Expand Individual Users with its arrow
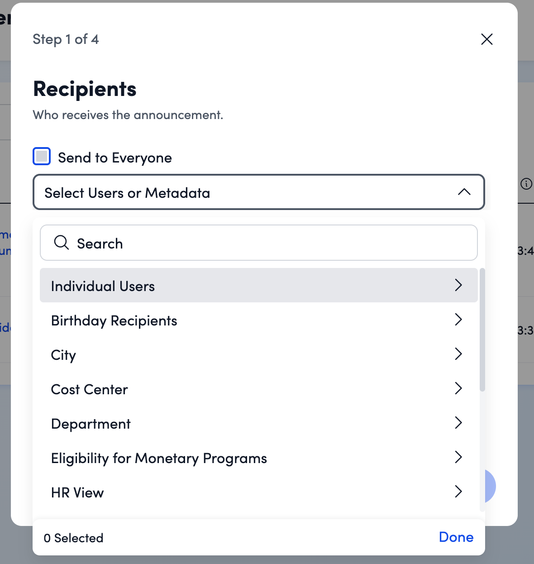 click(x=458, y=285)
